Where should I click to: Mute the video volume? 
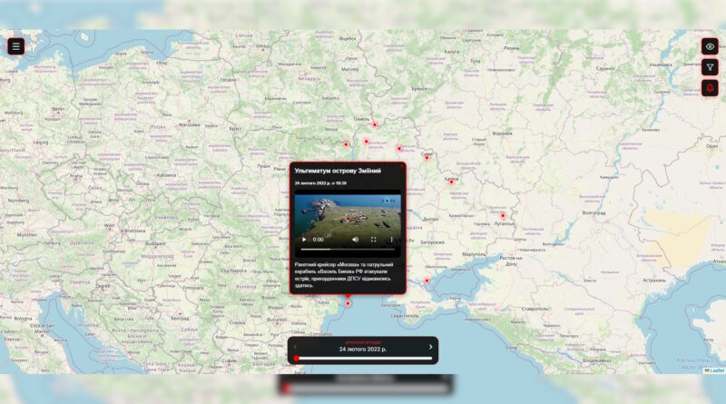click(x=355, y=240)
